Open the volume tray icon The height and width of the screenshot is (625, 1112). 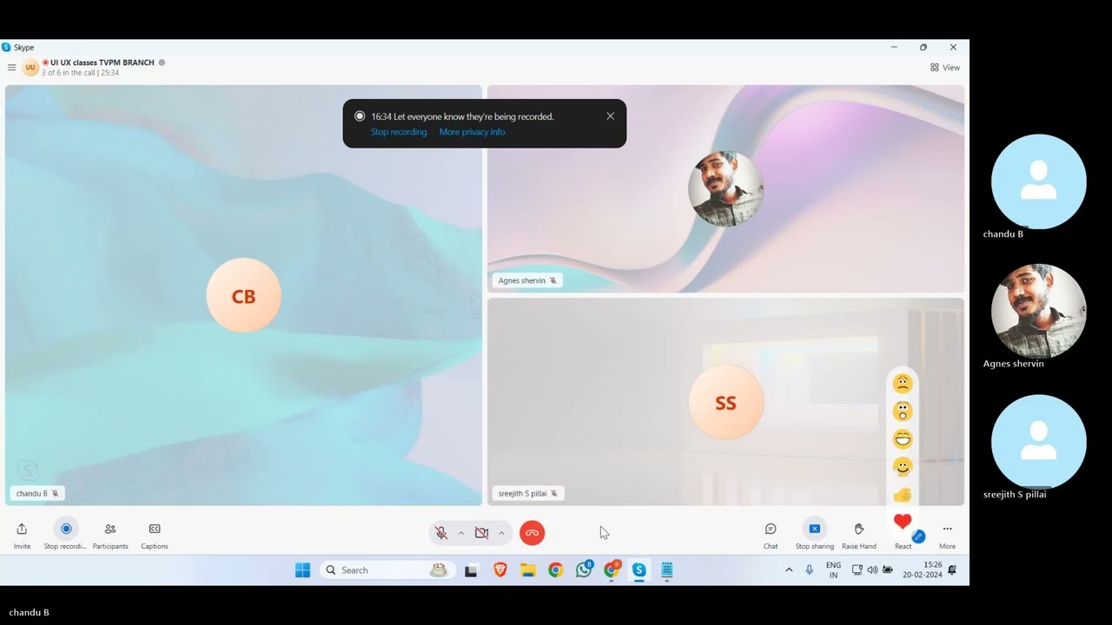coord(871,570)
